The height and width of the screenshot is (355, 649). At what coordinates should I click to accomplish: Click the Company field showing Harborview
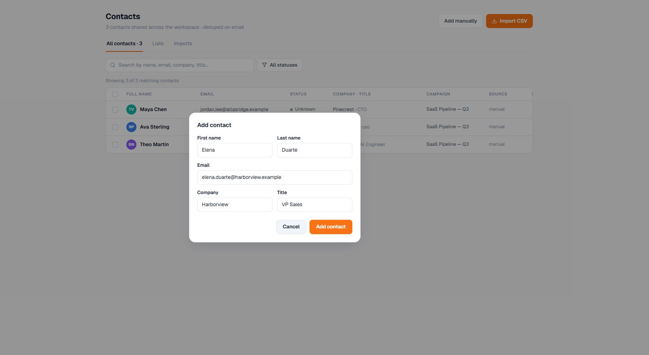pos(235,205)
